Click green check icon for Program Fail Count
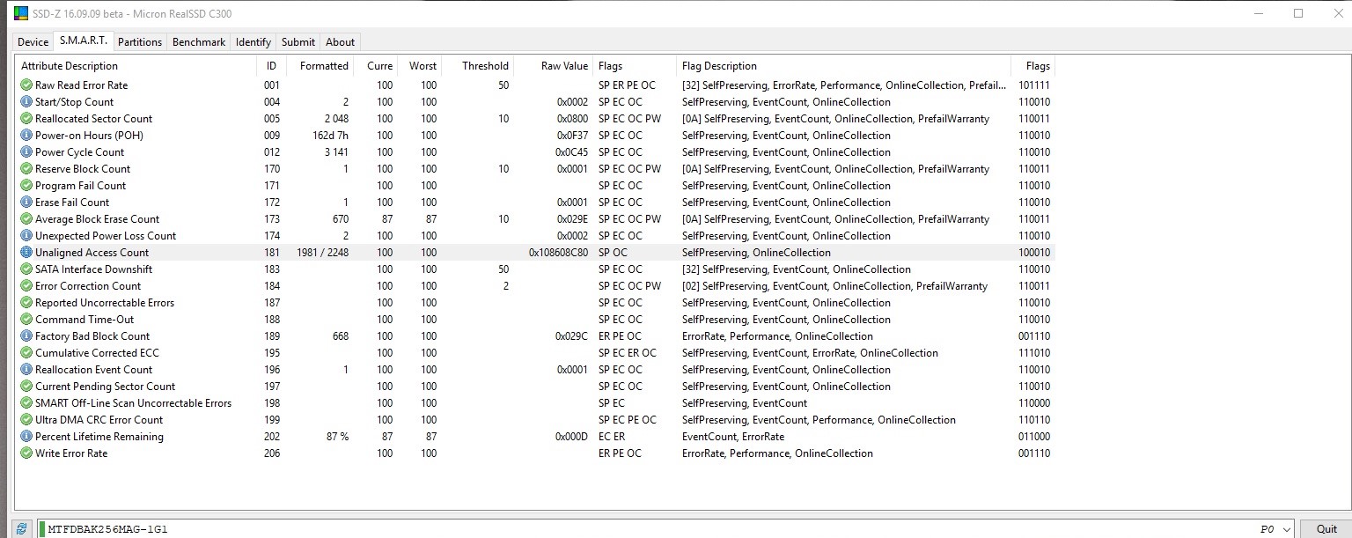The height and width of the screenshot is (538, 1352). coord(26,186)
